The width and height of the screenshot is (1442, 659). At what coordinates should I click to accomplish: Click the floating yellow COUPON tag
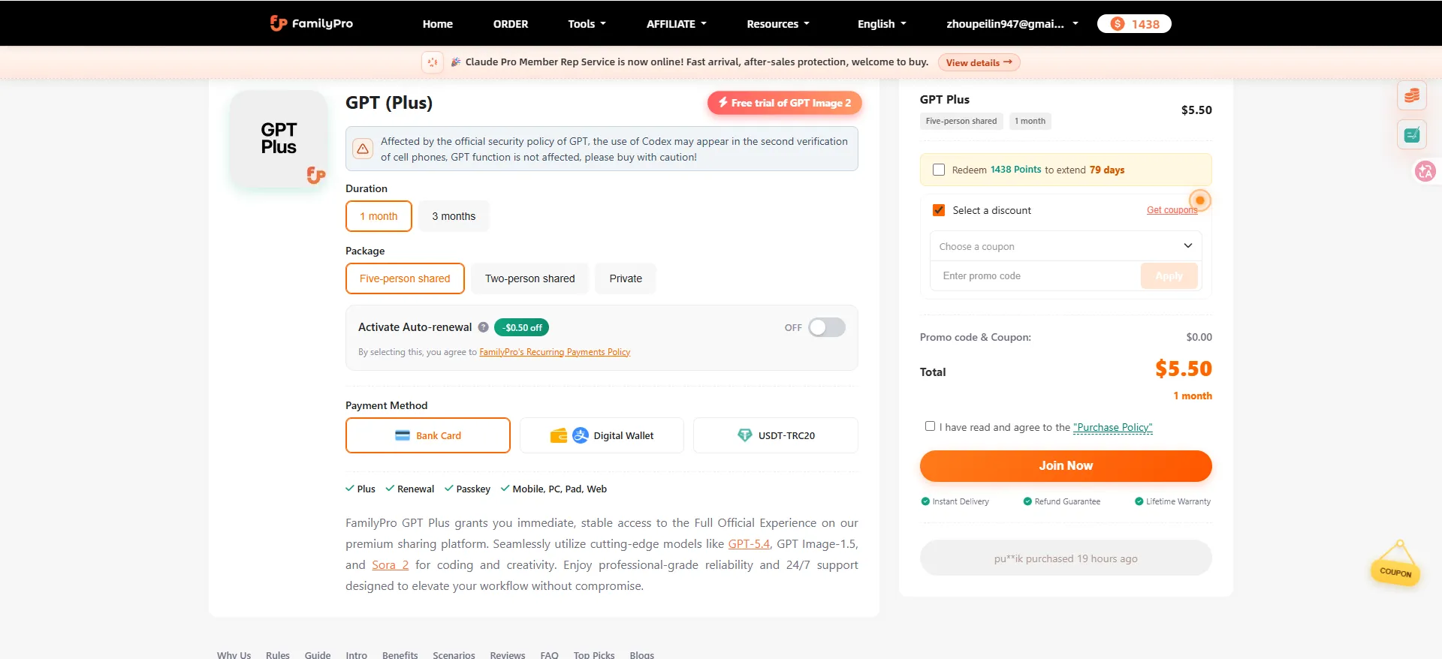[x=1395, y=564]
